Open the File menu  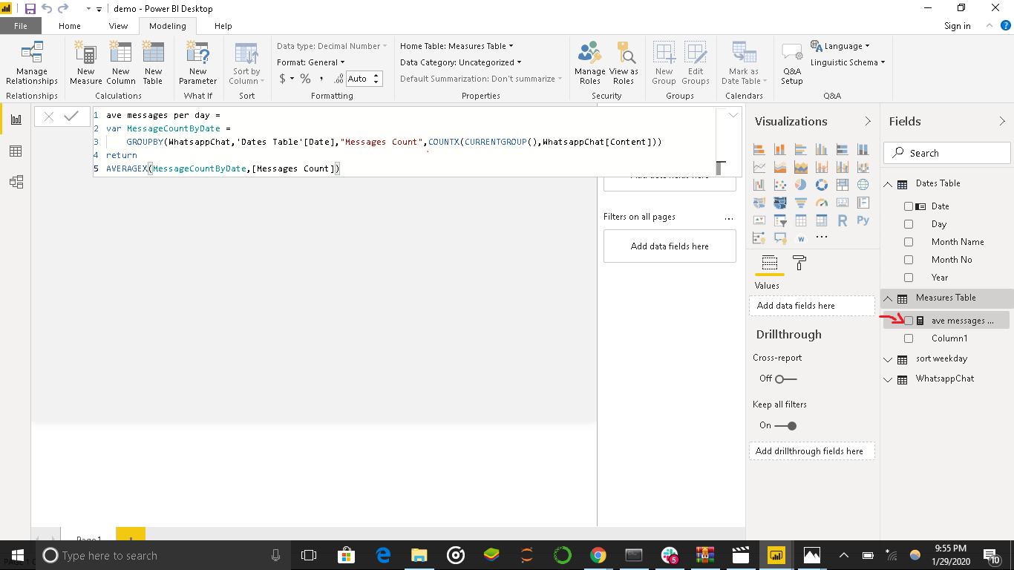[x=21, y=26]
